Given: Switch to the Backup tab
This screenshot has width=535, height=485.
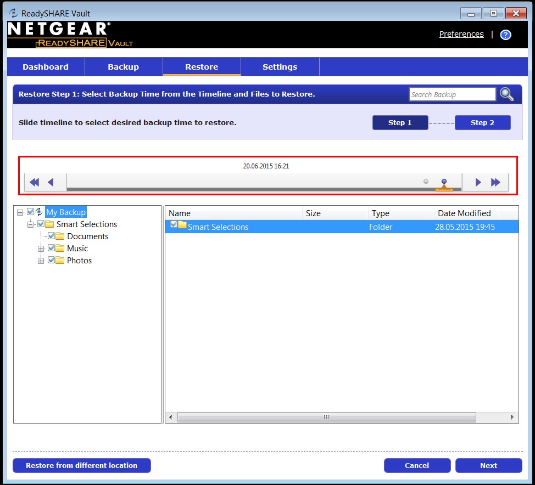Looking at the screenshot, I should 124,67.
